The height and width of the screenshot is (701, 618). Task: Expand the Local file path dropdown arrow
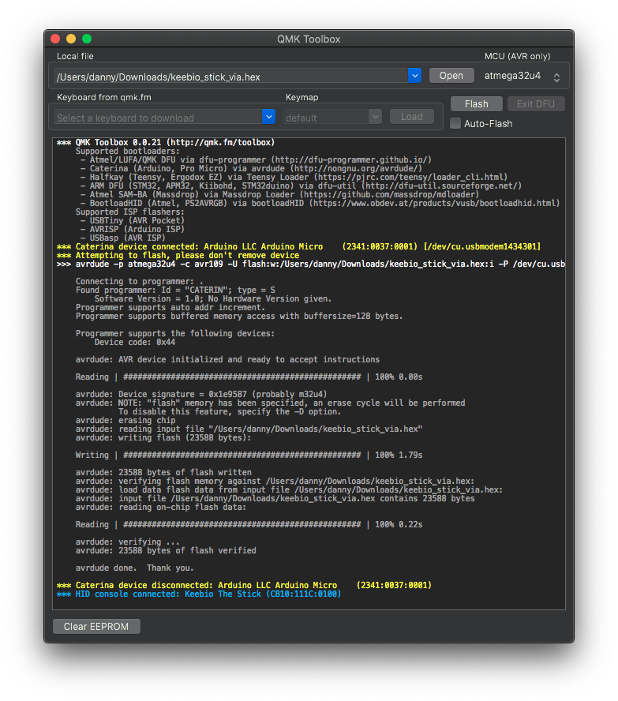coord(415,76)
